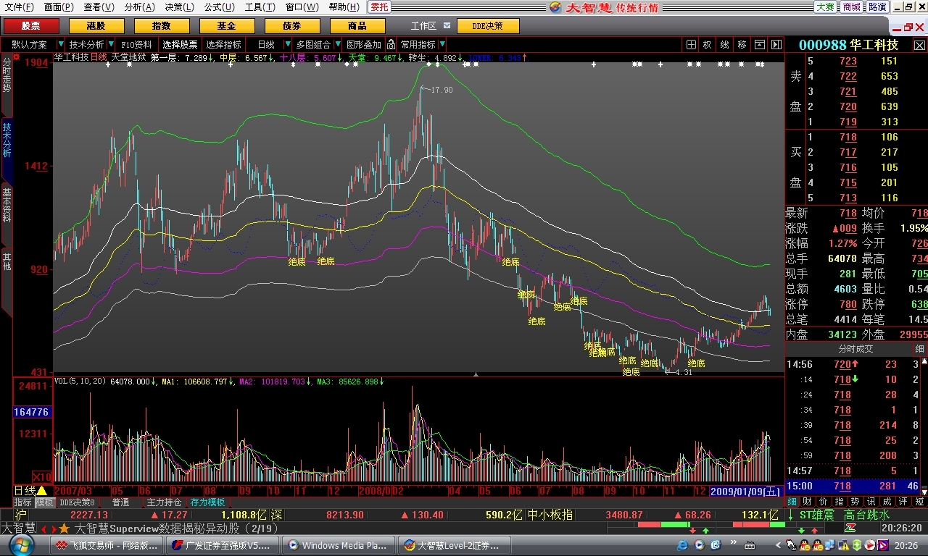The height and width of the screenshot is (556, 928).
Task: Open the DDE决策 button
Action: pos(488,26)
